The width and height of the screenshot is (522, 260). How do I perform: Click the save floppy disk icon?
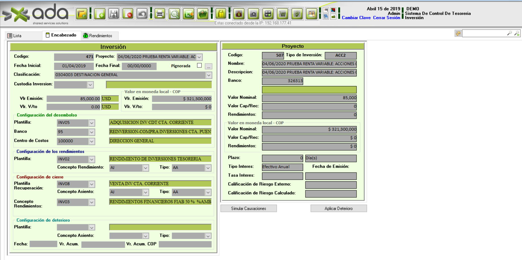pos(114,14)
